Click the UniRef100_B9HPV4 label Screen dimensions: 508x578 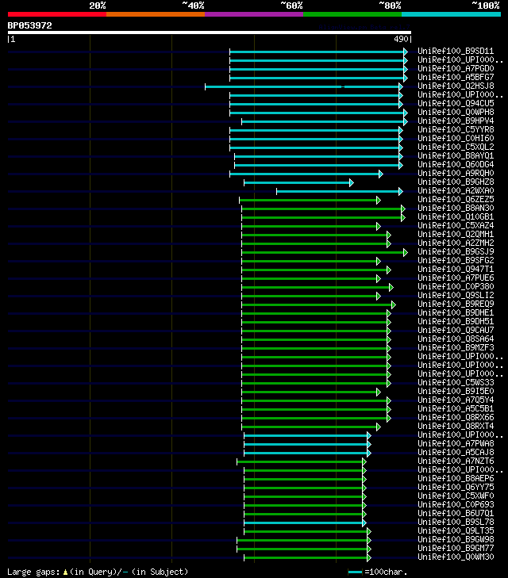[456, 121]
